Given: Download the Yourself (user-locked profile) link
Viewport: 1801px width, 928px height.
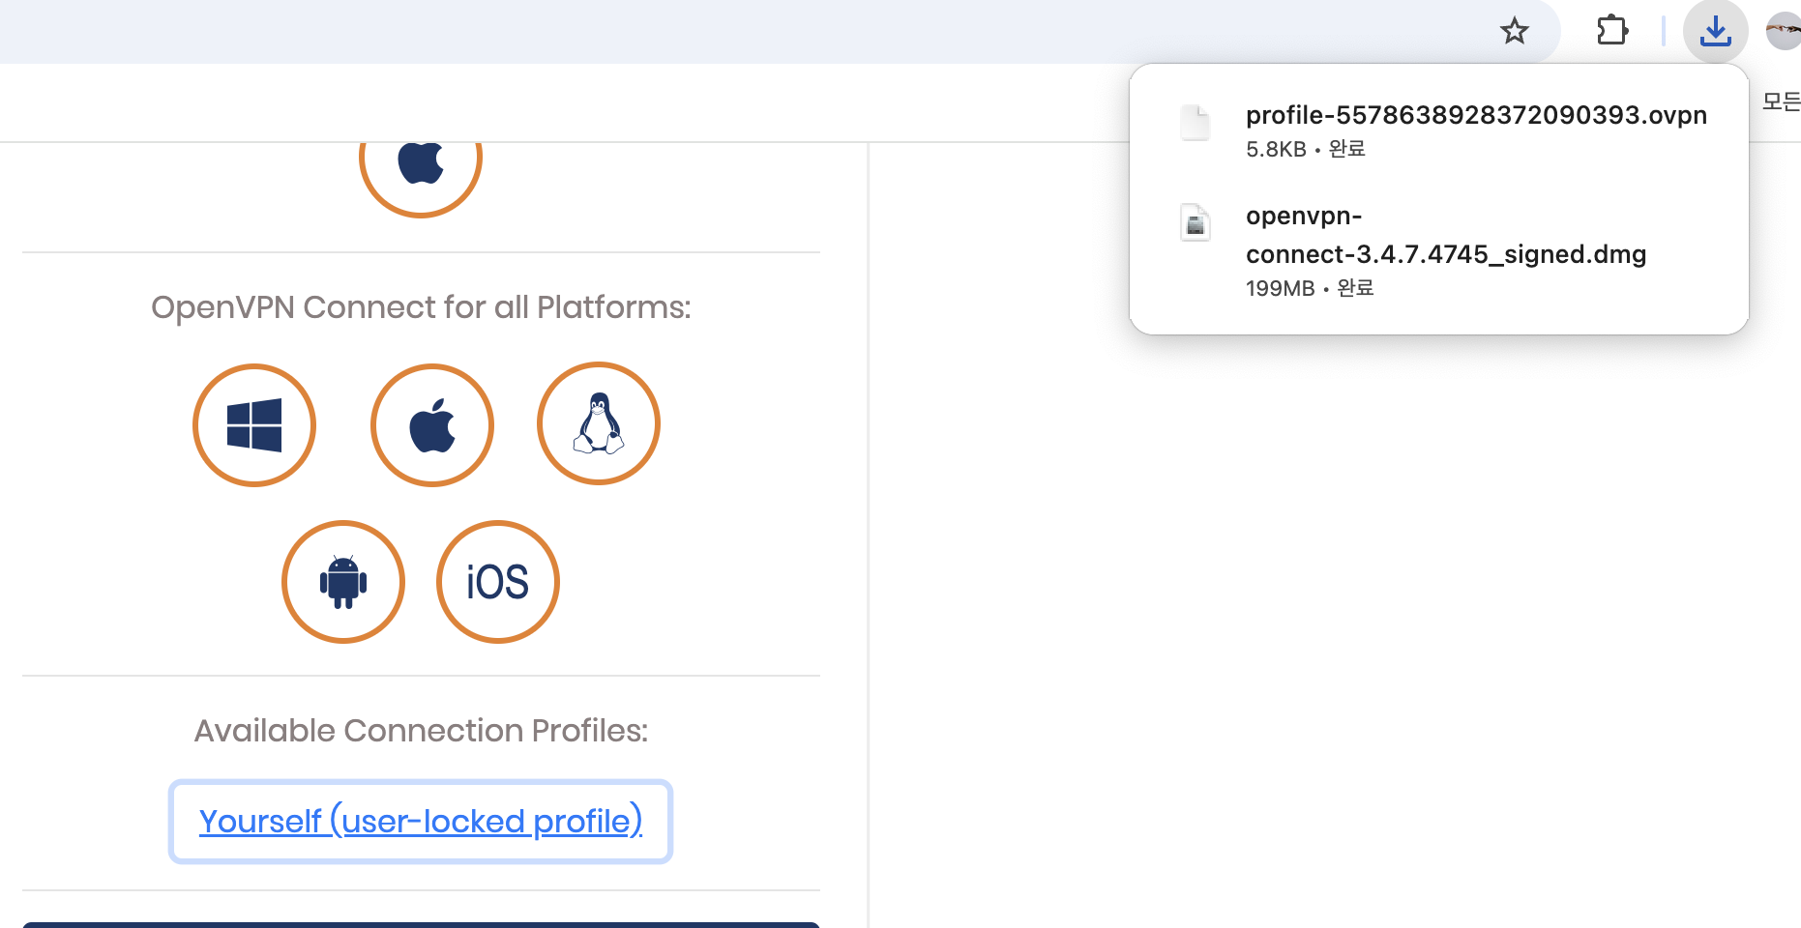Looking at the screenshot, I should [x=421, y=822].
